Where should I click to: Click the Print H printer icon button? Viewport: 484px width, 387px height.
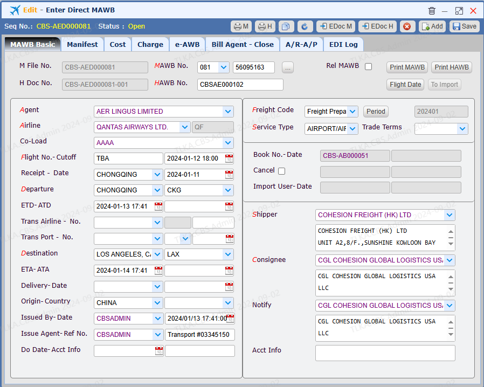coord(265,26)
